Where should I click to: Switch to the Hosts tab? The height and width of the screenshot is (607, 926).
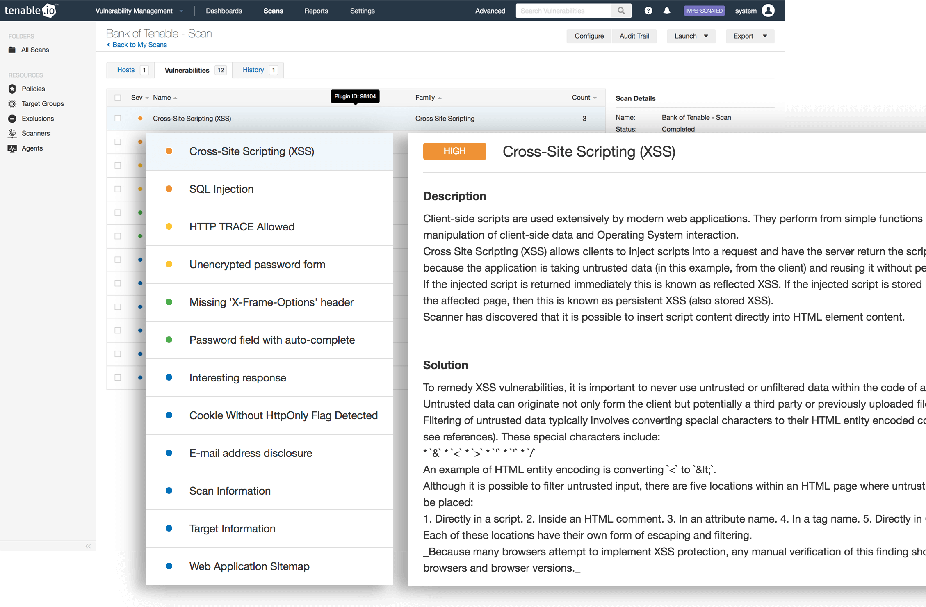[130, 70]
